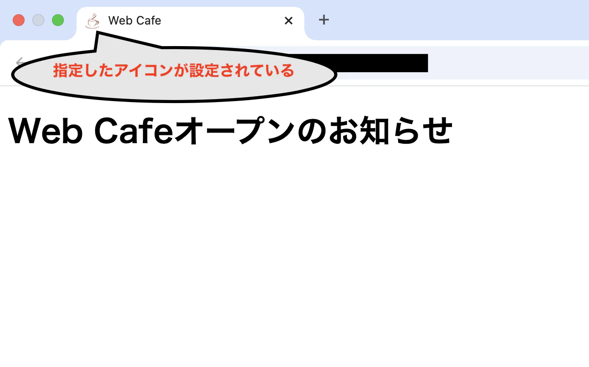The image size is (589, 367).
Task: Click the back navigation arrow
Action: pos(19,62)
